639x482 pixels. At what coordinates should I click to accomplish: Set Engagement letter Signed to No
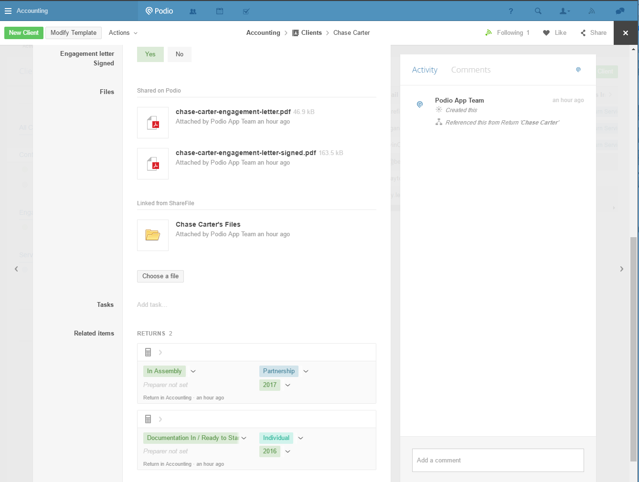tap(180, 54)
